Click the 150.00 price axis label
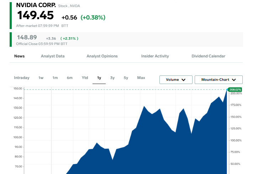 [x=18, y=89]
